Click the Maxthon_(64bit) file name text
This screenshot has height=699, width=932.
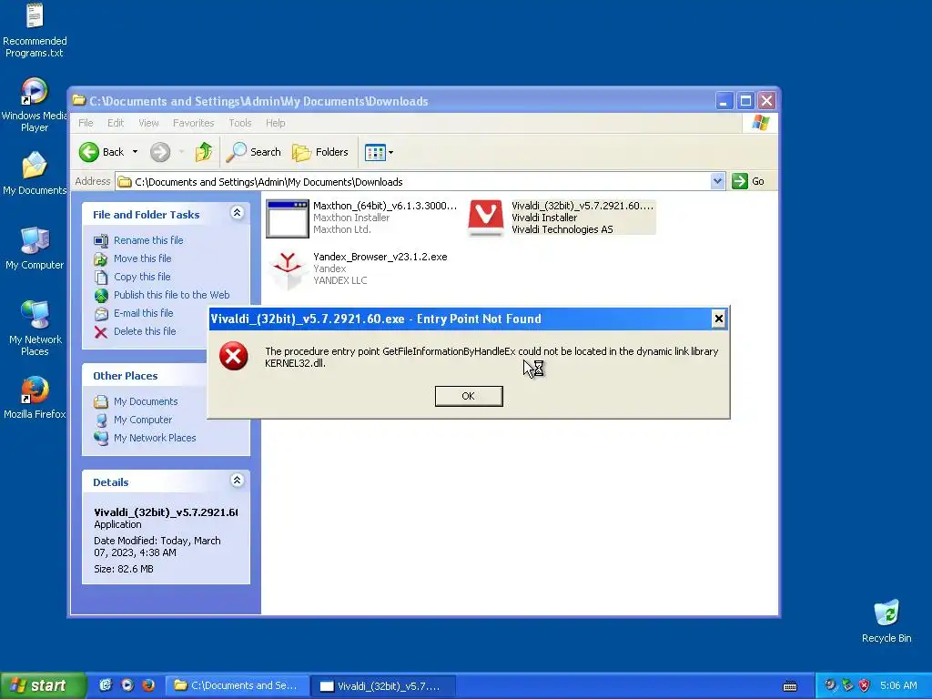385,206
